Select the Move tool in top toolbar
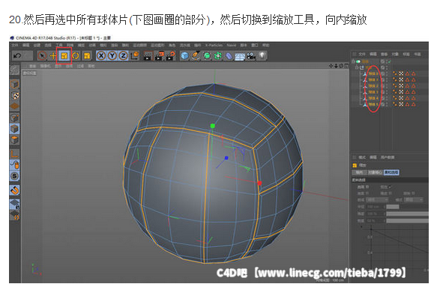 52,55
